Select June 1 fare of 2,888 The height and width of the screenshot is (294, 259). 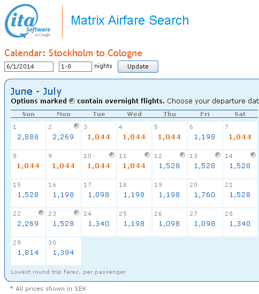pyautogui.click(x=28, y=137)
